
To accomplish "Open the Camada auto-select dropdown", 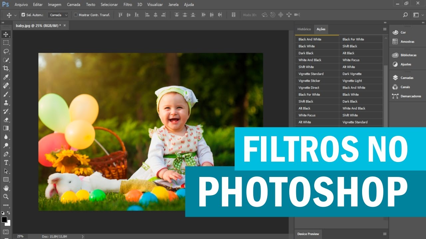I will click(x=58, y=15).
